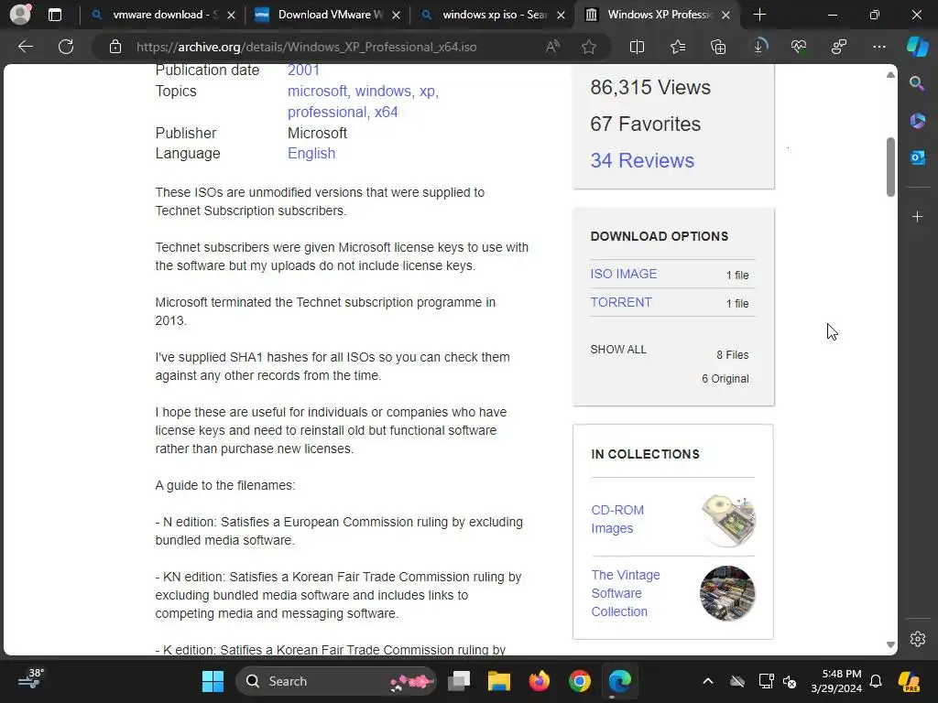Close the vmware download tab

[x=232, y=15]
